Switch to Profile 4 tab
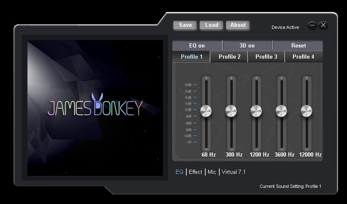 pos(303,57)
